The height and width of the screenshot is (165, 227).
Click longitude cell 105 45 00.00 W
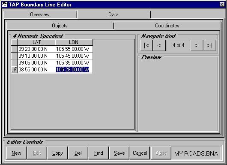tap(74, 56)
